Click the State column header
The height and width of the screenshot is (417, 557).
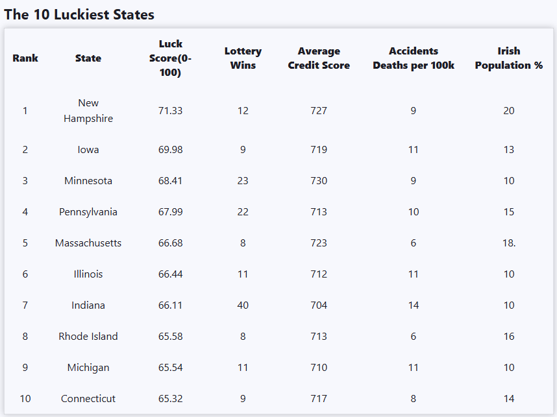tap(88, 58)
